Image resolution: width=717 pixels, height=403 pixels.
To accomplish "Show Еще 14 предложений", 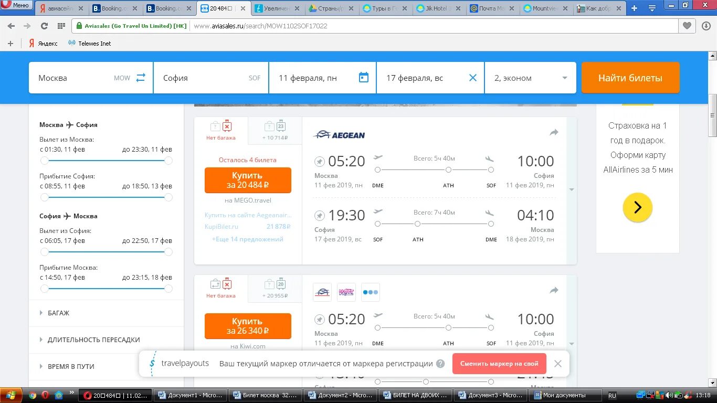I will tap(248, 239).
